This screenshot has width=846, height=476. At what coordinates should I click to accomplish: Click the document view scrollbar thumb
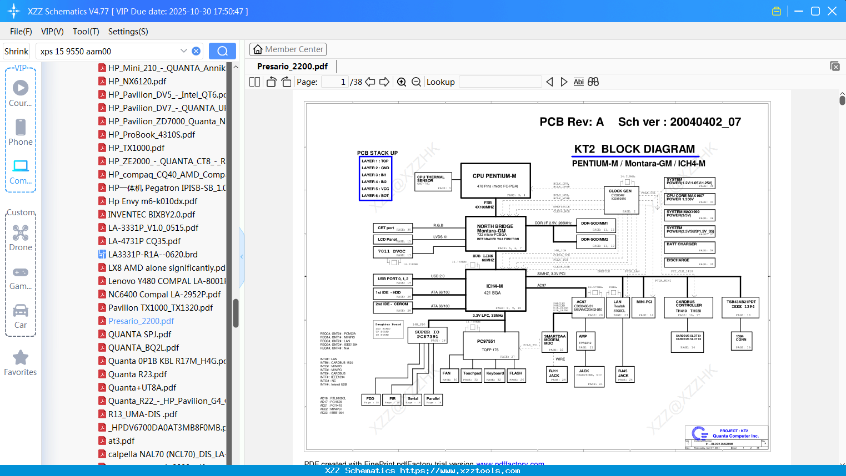842,100
